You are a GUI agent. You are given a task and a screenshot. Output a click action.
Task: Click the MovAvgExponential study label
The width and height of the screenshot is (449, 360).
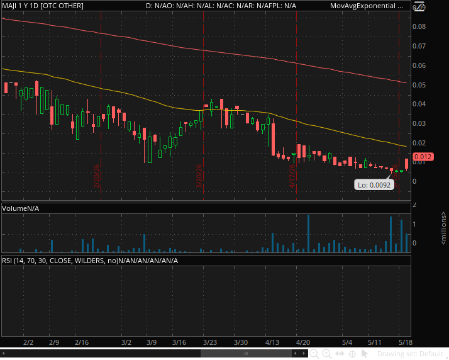[x=366, y=6]
